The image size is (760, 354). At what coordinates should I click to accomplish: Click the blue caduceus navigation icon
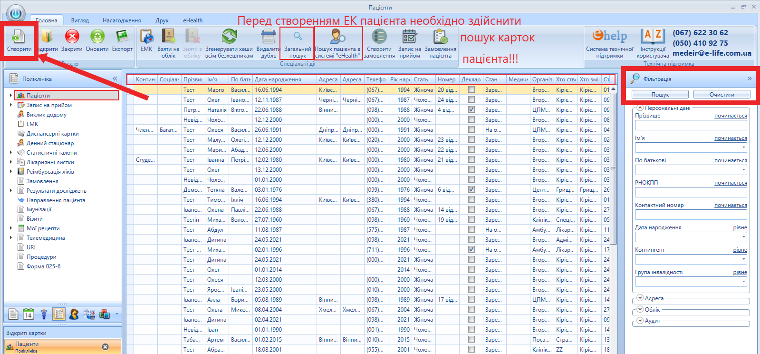[x=44, y=314]
